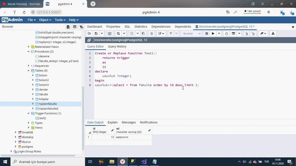This screenshot has height=166, width=296.
Task: Switch to the Statistics tab
Action: click(x=141, y=27)
